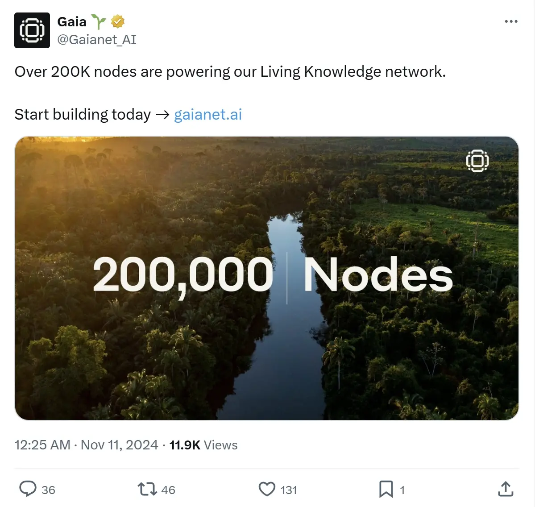Toggle the like state on the heart button
Viewport: 535px width, 507px height.
click(x=266, y=489)
